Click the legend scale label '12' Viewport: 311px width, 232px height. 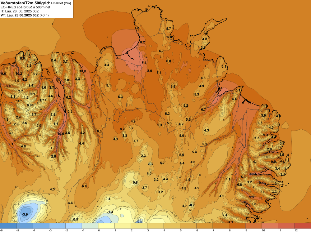click(x=296, y=230)
